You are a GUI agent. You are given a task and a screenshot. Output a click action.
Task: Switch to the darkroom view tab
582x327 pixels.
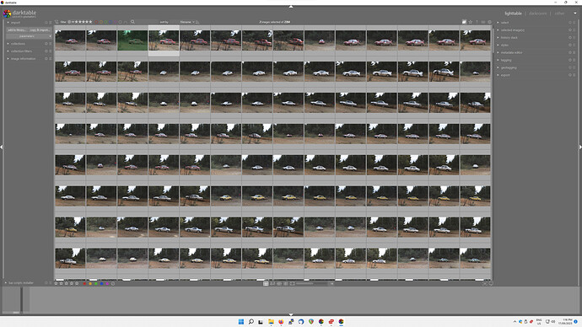click(537, 13)
